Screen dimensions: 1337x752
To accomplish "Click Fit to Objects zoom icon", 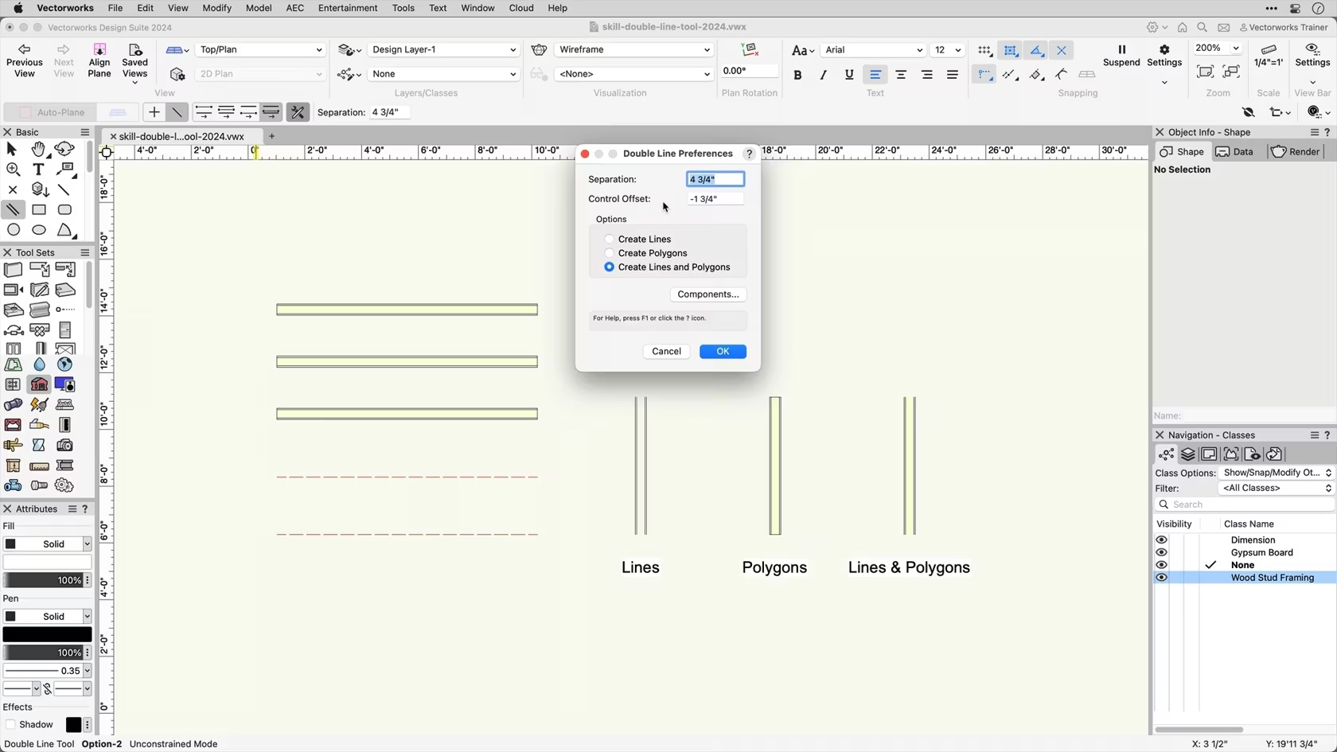I will [x=1205, y=72].
